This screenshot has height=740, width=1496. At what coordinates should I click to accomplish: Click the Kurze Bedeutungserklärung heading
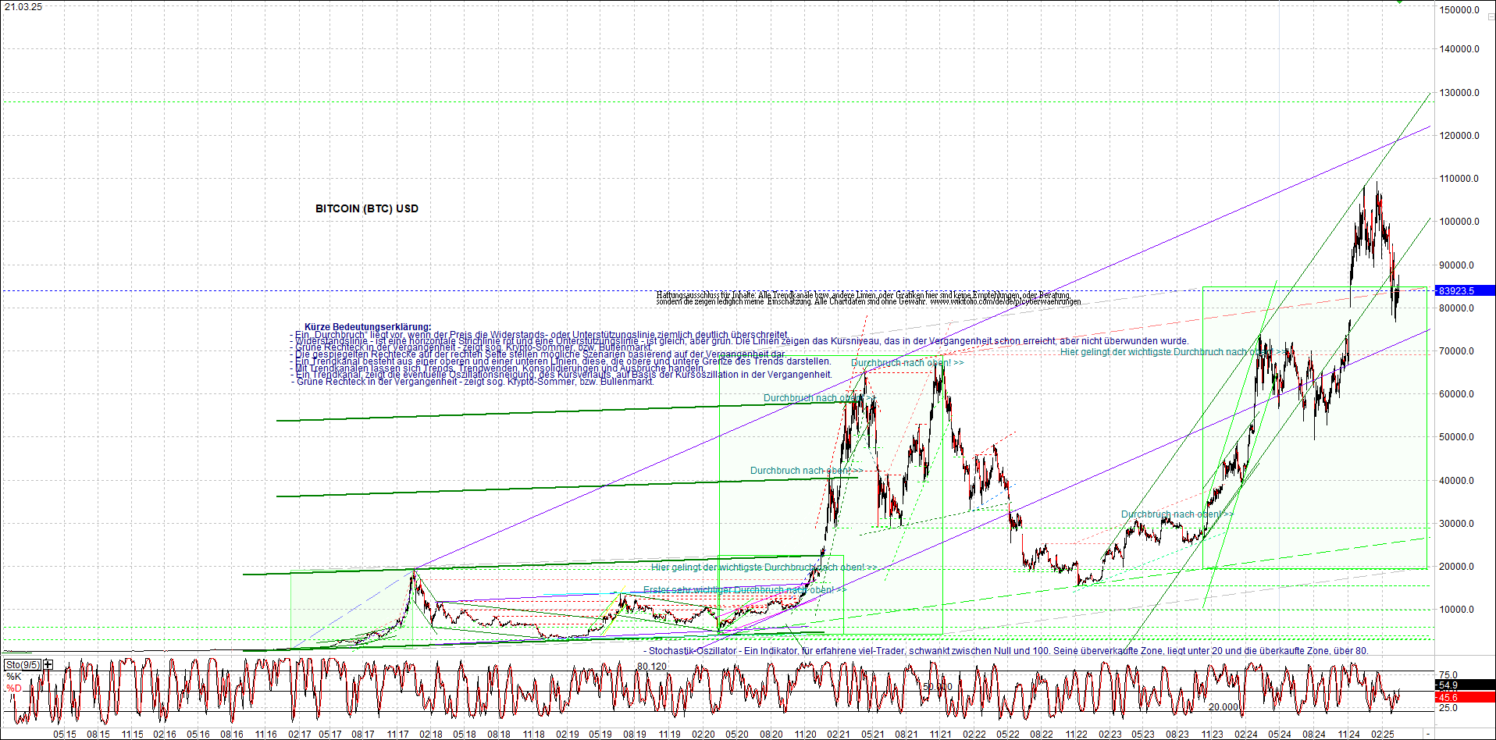367,327
